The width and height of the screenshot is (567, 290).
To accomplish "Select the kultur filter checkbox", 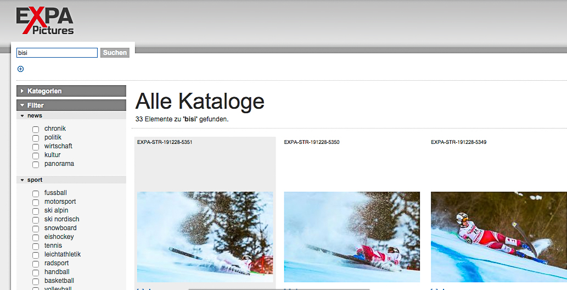I will pos(36,155).
